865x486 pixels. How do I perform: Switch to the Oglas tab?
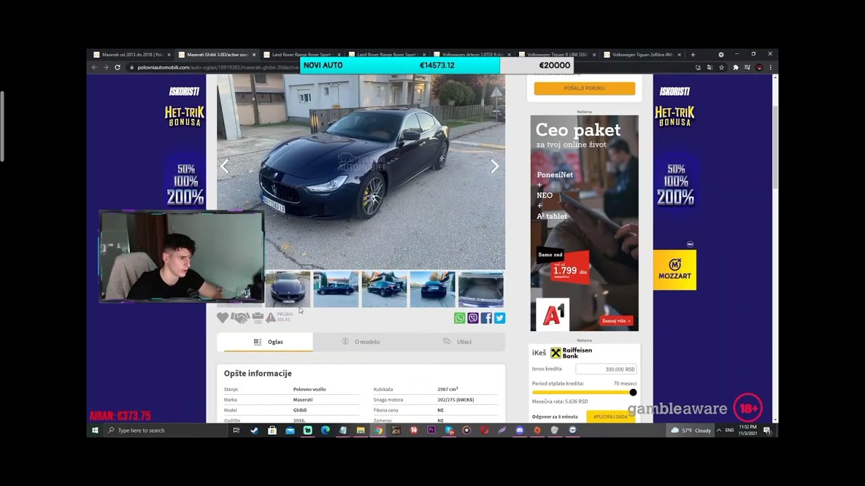point(265,342)
